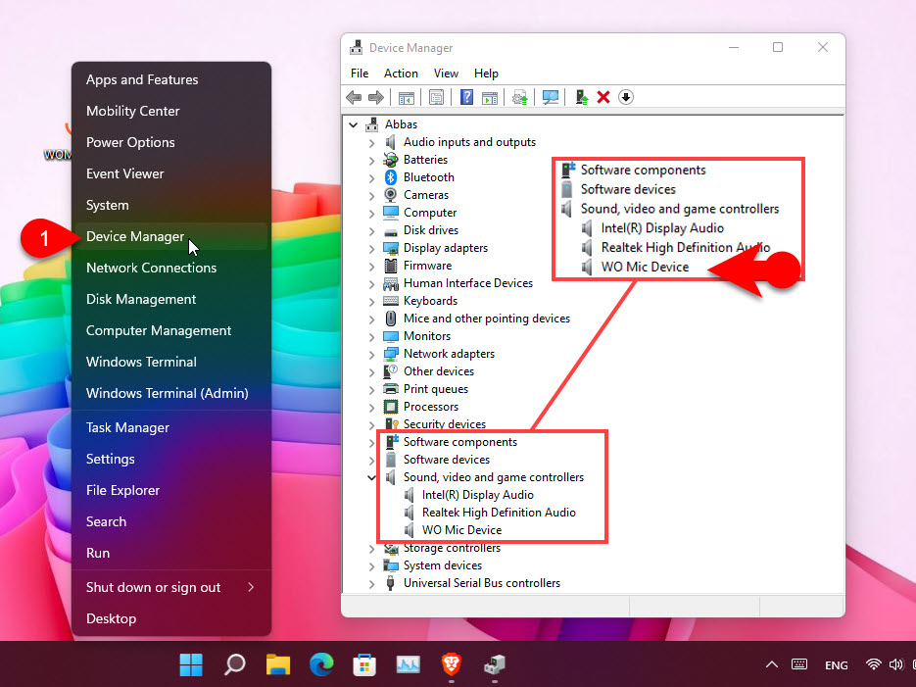Image resolution: width=916 pixels, height=687 pixels.
Task: Toggle the Show/Hide Console Tree toolbar icon
Action: [406, 98]
